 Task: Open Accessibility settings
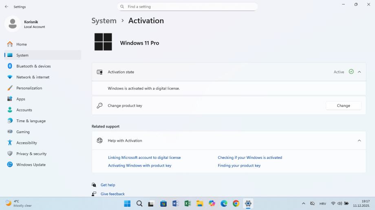coord(42,143)
